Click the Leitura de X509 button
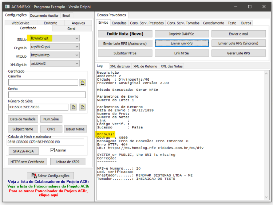273x205 pixels. point(68,162)
